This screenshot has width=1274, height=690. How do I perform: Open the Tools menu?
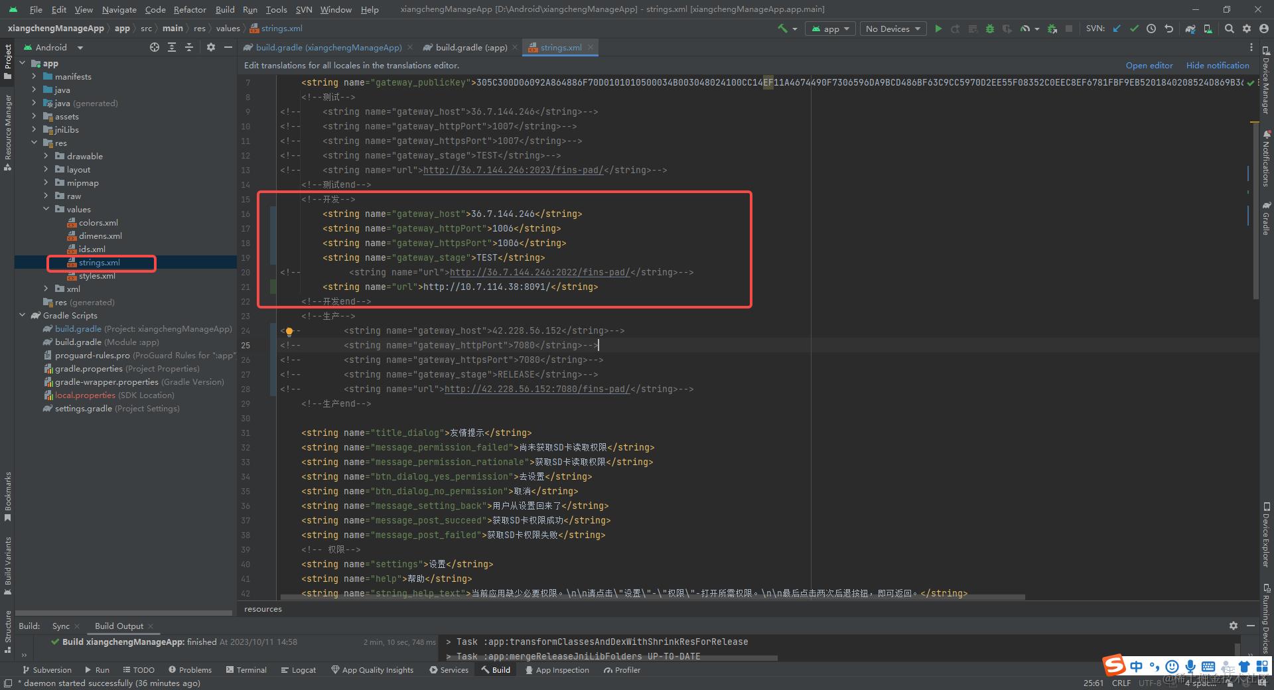(x=276, y=9)
